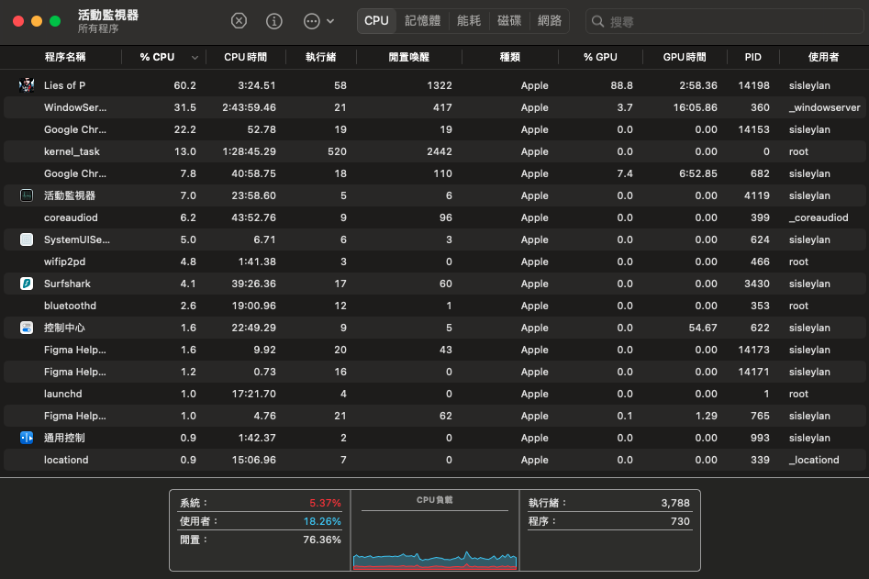Click the Surfshark app icon
The width and height of the screenshot is (869, 579).
point(27,284)
